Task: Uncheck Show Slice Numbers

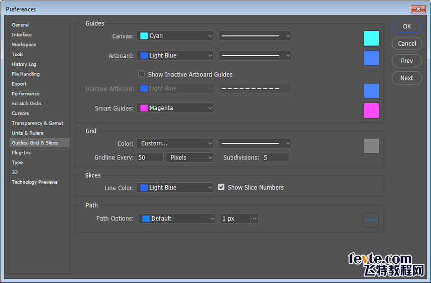Action: click(x=221, y=187)
